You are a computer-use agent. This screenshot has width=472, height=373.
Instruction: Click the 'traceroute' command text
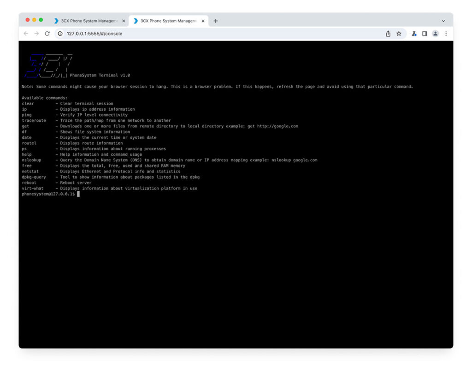pos(34,120)
